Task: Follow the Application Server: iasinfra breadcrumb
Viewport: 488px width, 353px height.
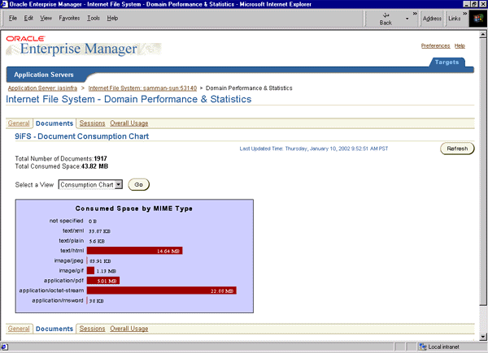Action: (42, 88)
